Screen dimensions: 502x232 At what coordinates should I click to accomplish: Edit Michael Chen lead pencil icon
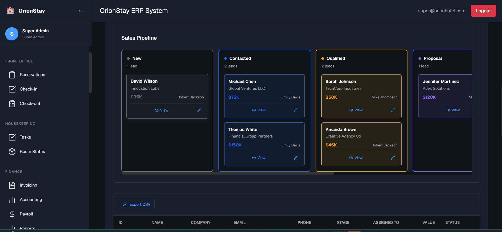[x=296, y=110]
